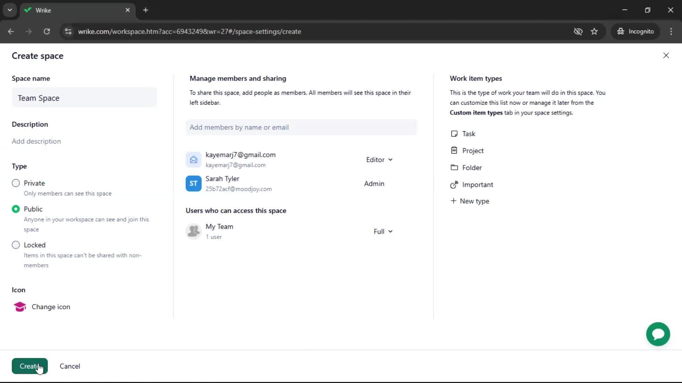Select the Private space type
The width and height of the screenshot is (682, 383).
(16, 183)
